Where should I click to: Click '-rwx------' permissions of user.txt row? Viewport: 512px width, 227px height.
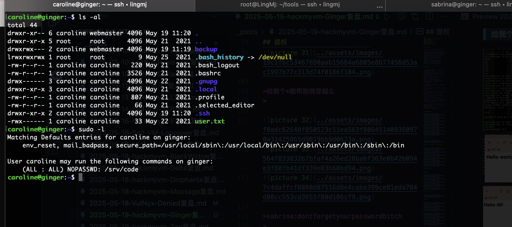(x=26, y=121)
